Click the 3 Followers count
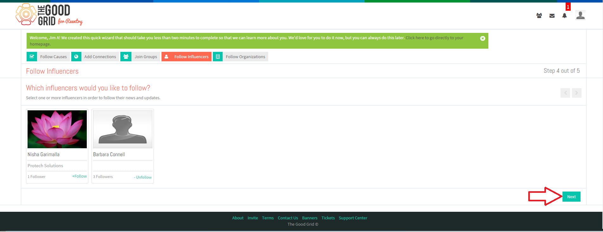Image resolution: width=603 pixels, height=232 pixels. (x=103, y=177)
